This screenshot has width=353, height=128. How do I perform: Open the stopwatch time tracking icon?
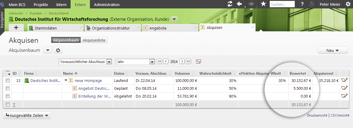(311, 4)
